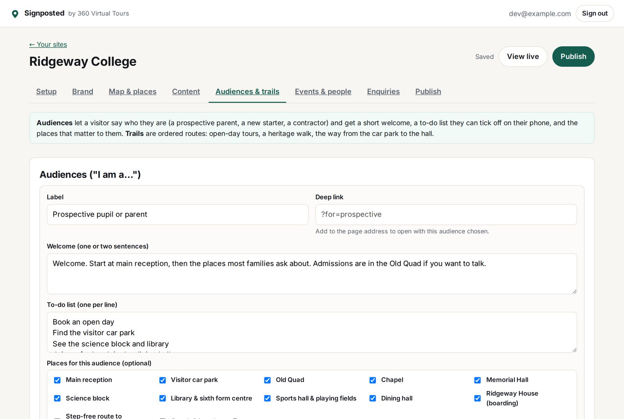624x419 pixels.
Task: Click the dev@example.com account email
Action: pyautogui.click(x=540, y=14)
